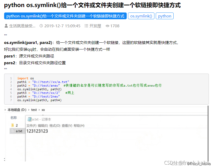Image resolution: width=213 pixels, height=168 pixels.
Task: Click the yellow folder icon for 2
Action: point(13,125)
